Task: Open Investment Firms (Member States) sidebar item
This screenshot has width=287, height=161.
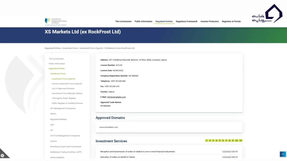Action: tap(67, 93)
